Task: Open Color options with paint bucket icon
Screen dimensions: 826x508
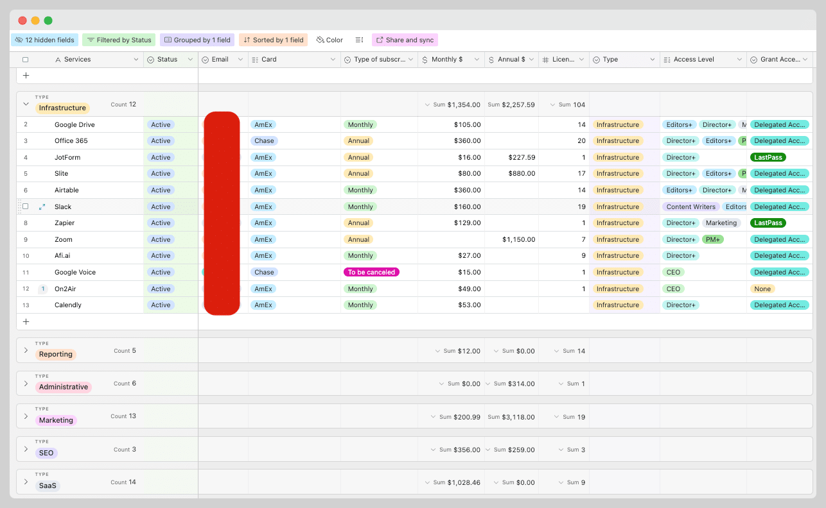Action: coord(330,40)
